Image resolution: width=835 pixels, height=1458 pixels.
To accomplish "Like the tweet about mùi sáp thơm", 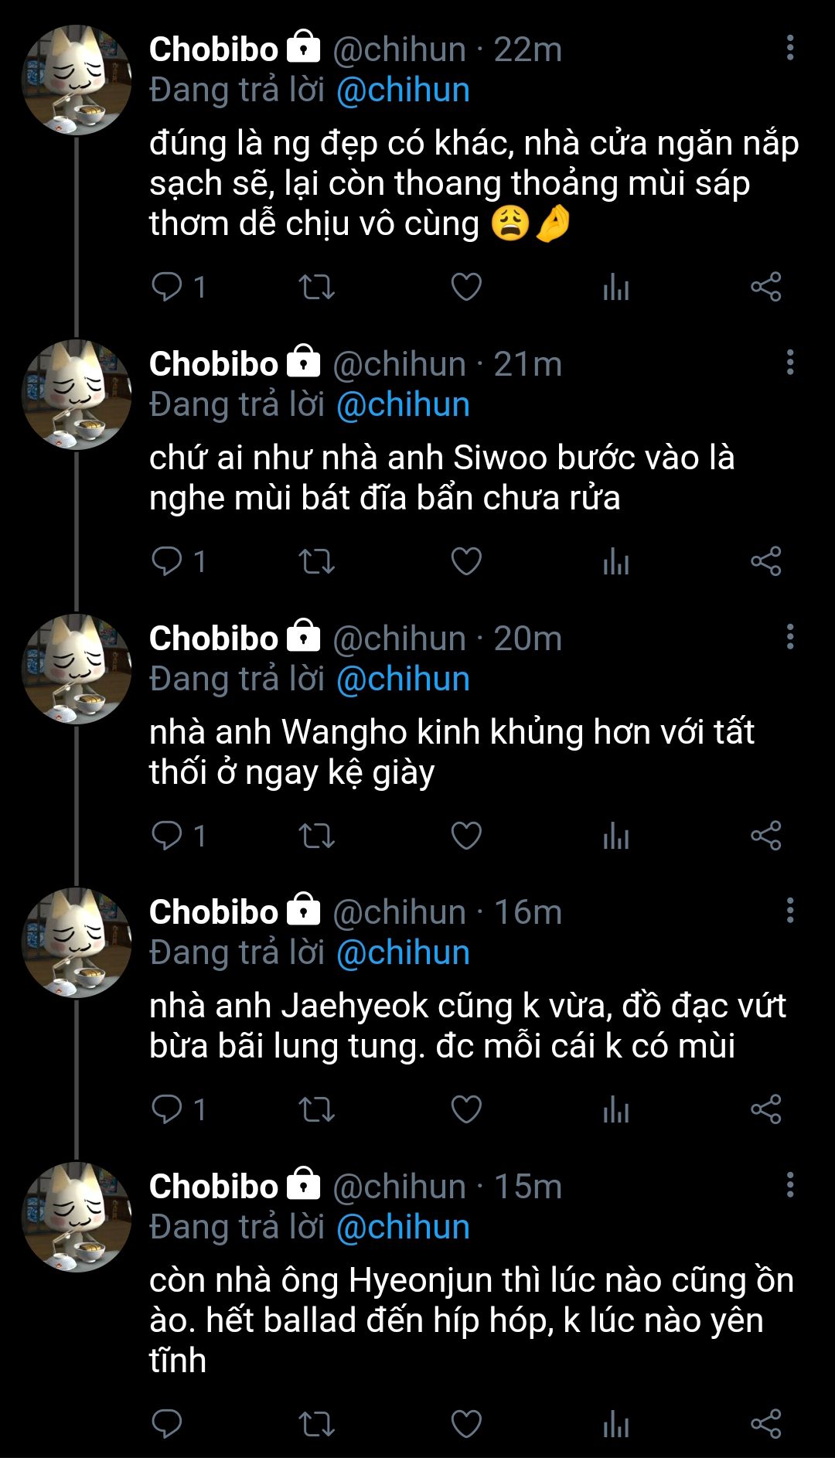I will pos(466,287).
